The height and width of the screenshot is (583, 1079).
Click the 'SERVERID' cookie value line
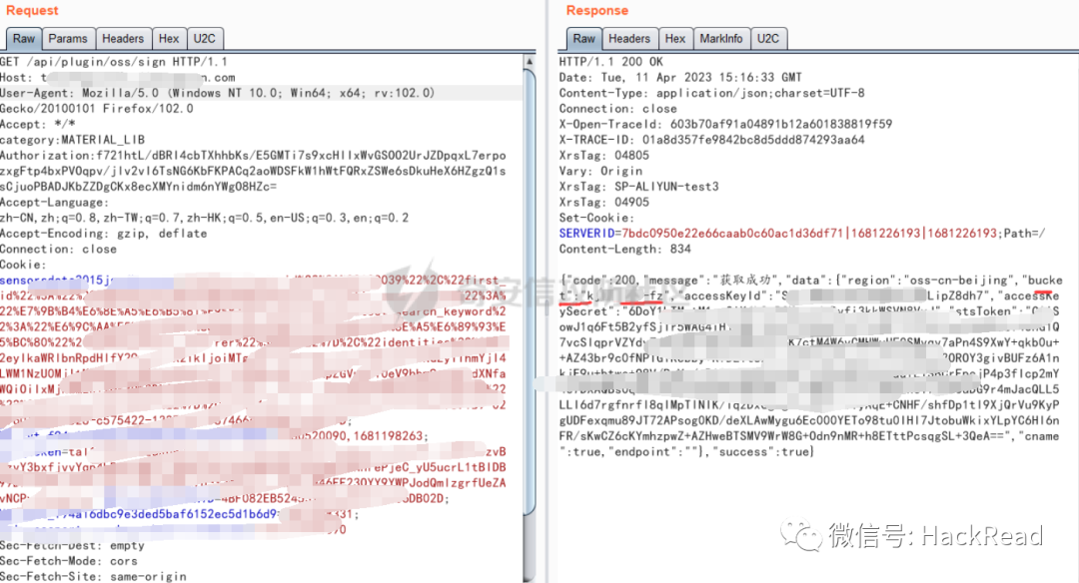click(x=801, y=234)
